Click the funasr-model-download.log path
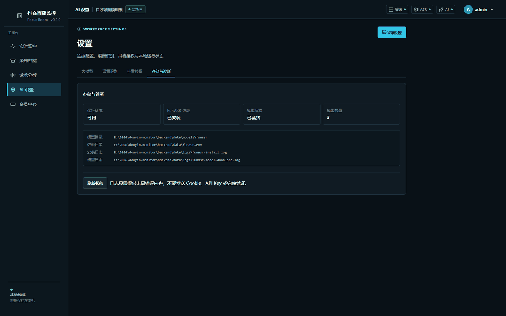This screenshot has height=316, width=506. (x=177, y=160)
